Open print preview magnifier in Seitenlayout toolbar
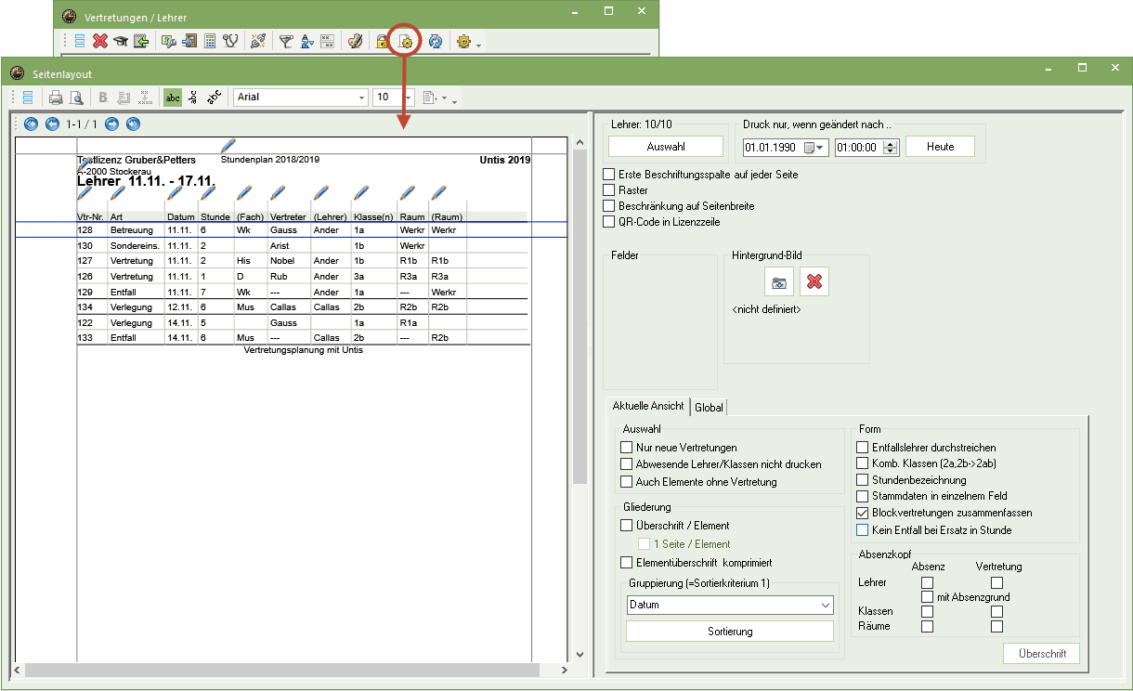Viewport: 1133px width, 691px height. (x=76, y=98)
